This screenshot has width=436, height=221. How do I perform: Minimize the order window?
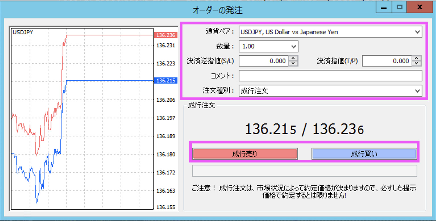384,8
